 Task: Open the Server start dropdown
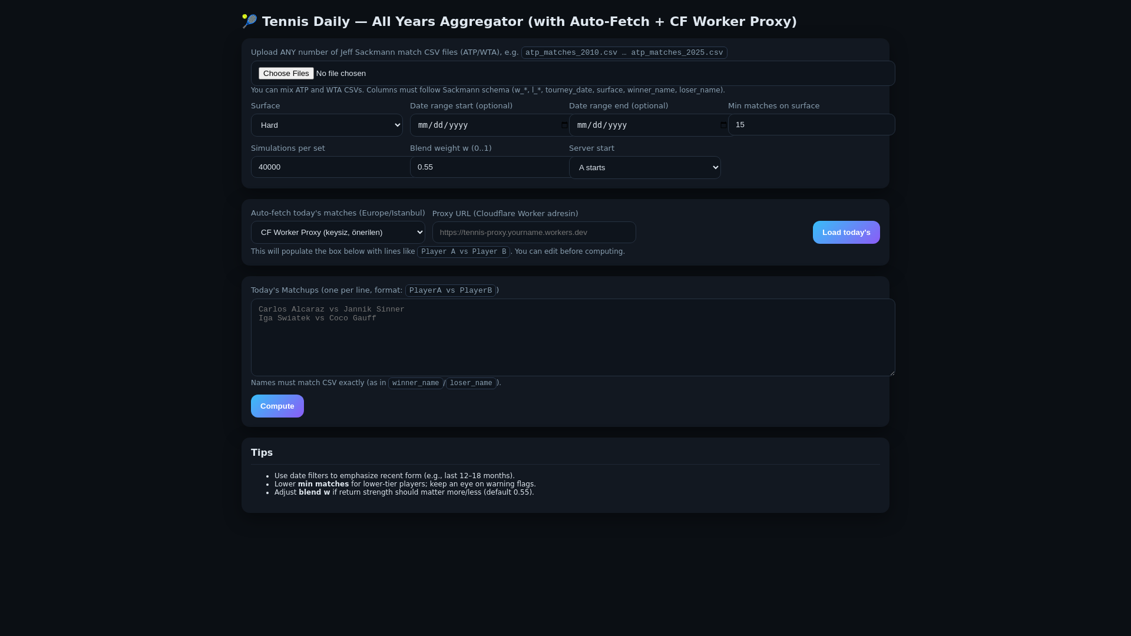click(645, 168)
